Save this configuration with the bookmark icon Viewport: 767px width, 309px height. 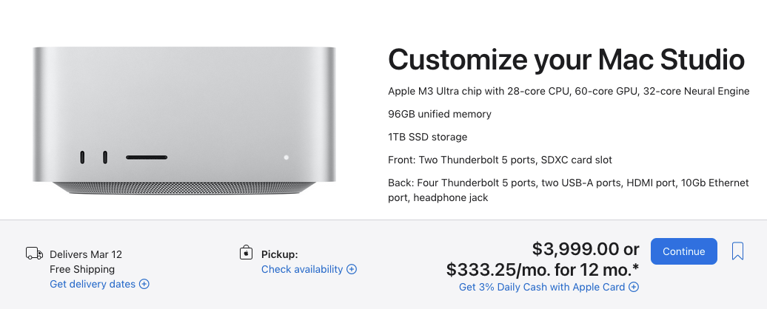[737, 251]
